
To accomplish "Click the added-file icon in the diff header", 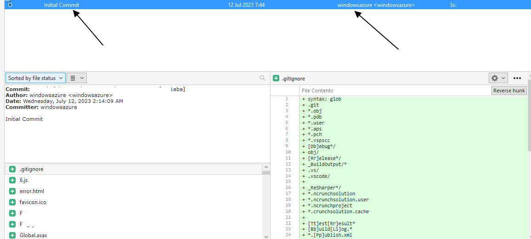I will pyautogui.click(x=276, y=79).
